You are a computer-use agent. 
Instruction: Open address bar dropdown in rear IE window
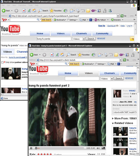click(x=118, y=16)
